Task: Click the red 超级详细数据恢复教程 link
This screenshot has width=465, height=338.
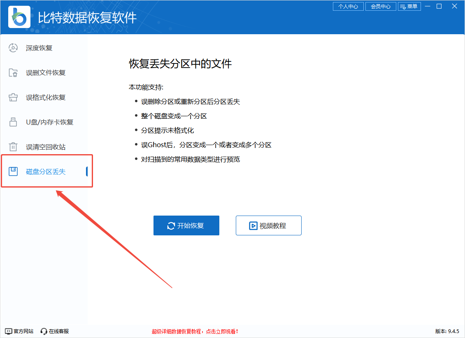Action: (195, 331)
